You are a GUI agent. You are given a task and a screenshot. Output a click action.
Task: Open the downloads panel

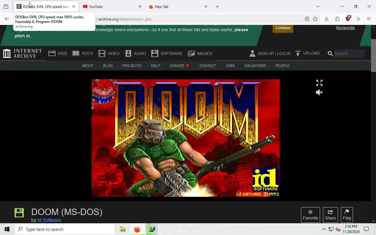click(326, 19)
